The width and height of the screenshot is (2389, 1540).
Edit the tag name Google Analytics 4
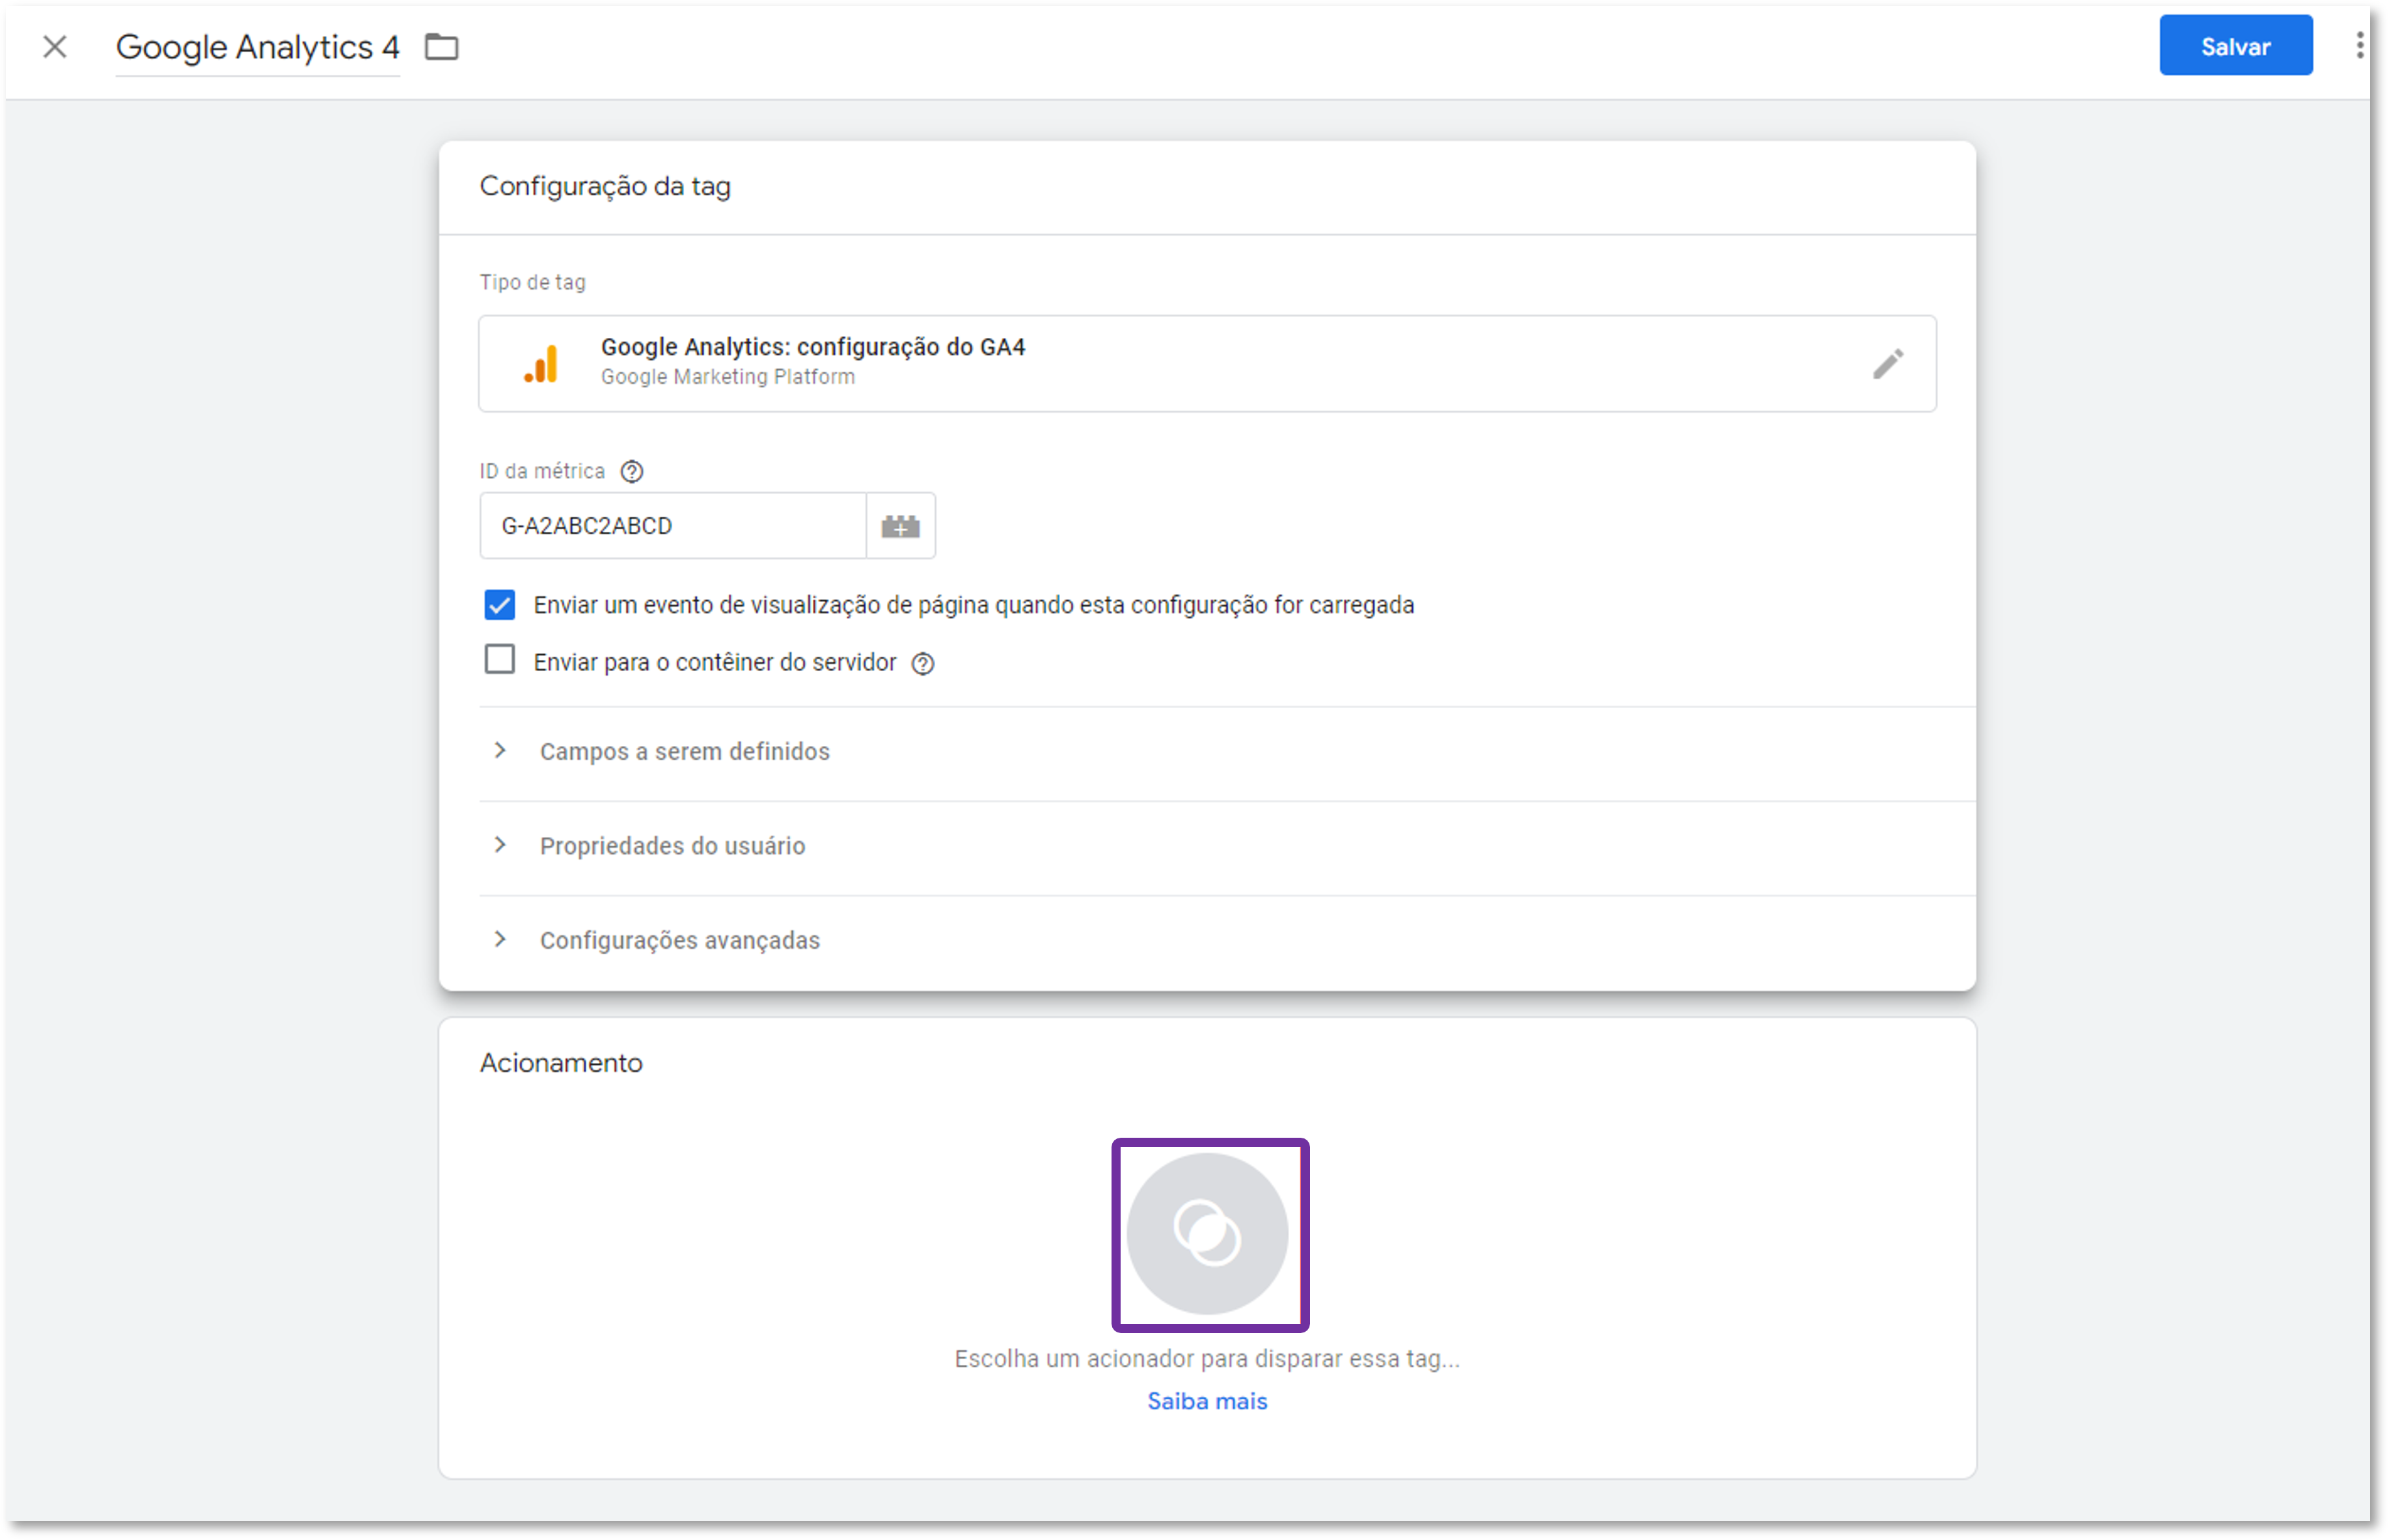(x=257, y=47)
